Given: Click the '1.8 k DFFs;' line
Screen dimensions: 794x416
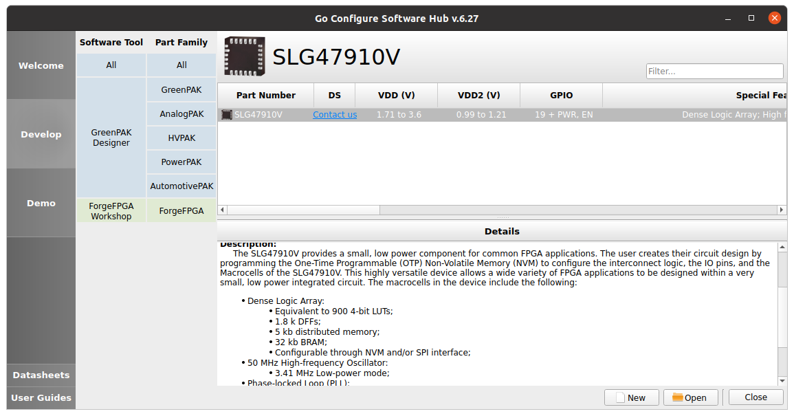Looking at the screenshot, I should tap(298, 322).
